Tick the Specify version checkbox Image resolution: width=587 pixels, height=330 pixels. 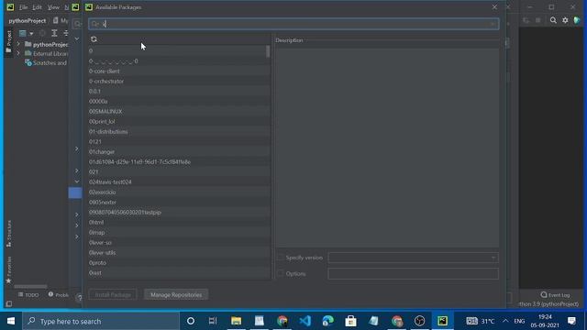(280, 258)
